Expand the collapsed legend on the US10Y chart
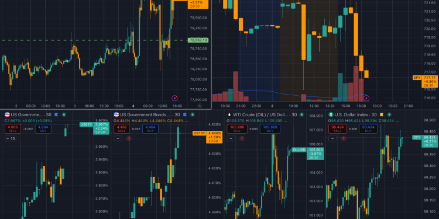 (x=118, y=138)
